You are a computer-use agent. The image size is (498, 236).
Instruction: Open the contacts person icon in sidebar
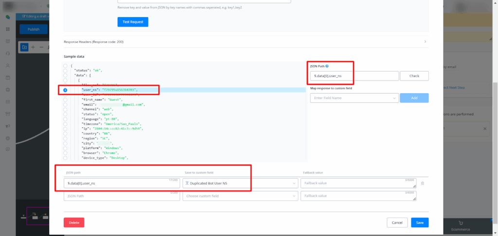[8, 66]
